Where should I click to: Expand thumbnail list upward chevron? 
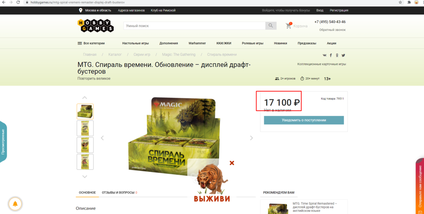pyautogui.click(x=85, y=98)
